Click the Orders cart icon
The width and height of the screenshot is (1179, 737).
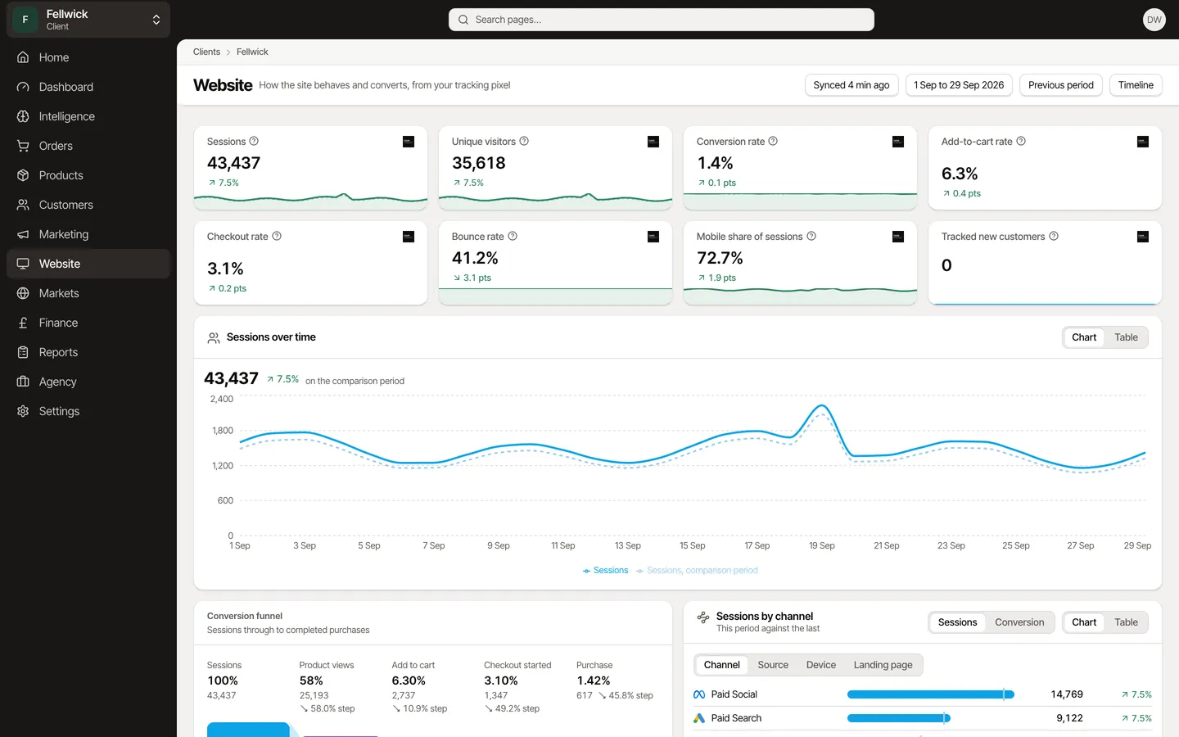coord(23,146)
